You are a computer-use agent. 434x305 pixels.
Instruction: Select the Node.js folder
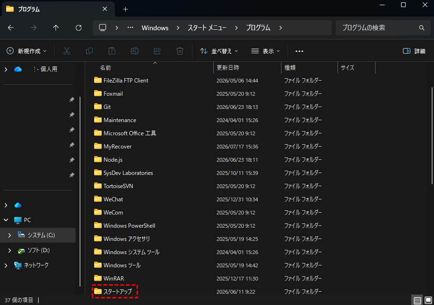pos(113,160)
